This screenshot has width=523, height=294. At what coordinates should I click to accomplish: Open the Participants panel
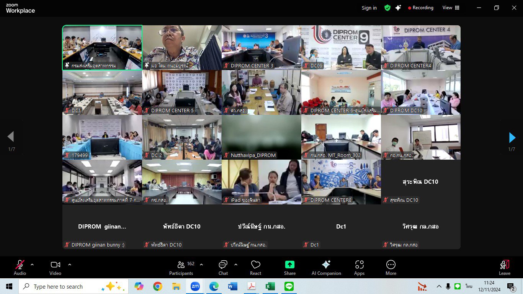pos(181,268)
